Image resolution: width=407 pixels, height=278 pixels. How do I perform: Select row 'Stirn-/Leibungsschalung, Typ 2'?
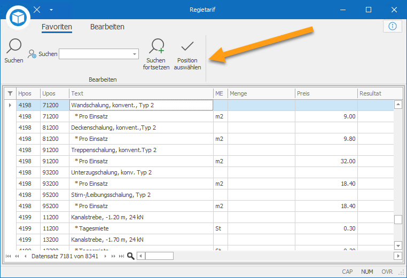205,195
